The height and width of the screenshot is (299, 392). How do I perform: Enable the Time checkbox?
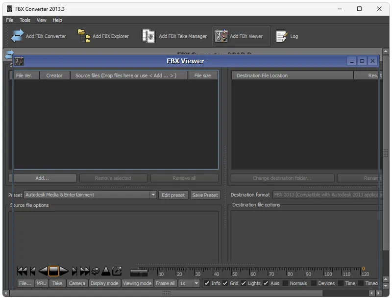pyautogui.click(x=341, y=283)
